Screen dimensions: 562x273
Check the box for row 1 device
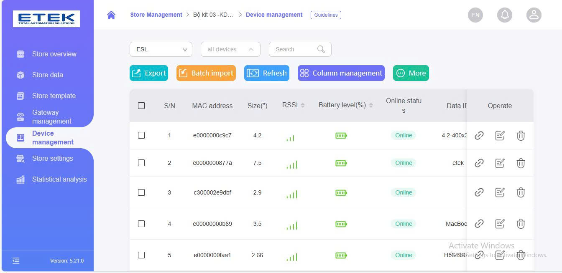tap(141, 135)
